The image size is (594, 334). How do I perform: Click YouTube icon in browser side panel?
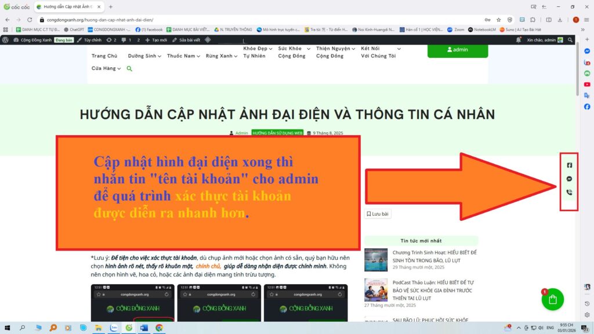587,84
